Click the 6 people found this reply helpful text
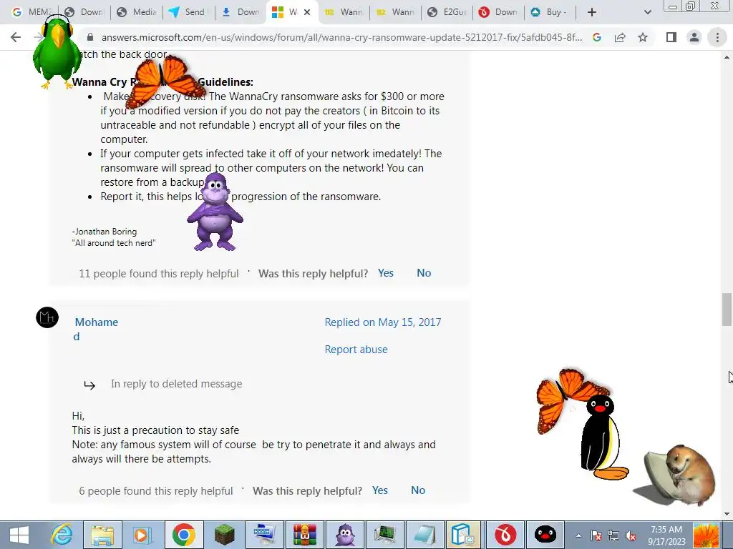Viewport: 733px width, 549px height. [x=155, y=491]
